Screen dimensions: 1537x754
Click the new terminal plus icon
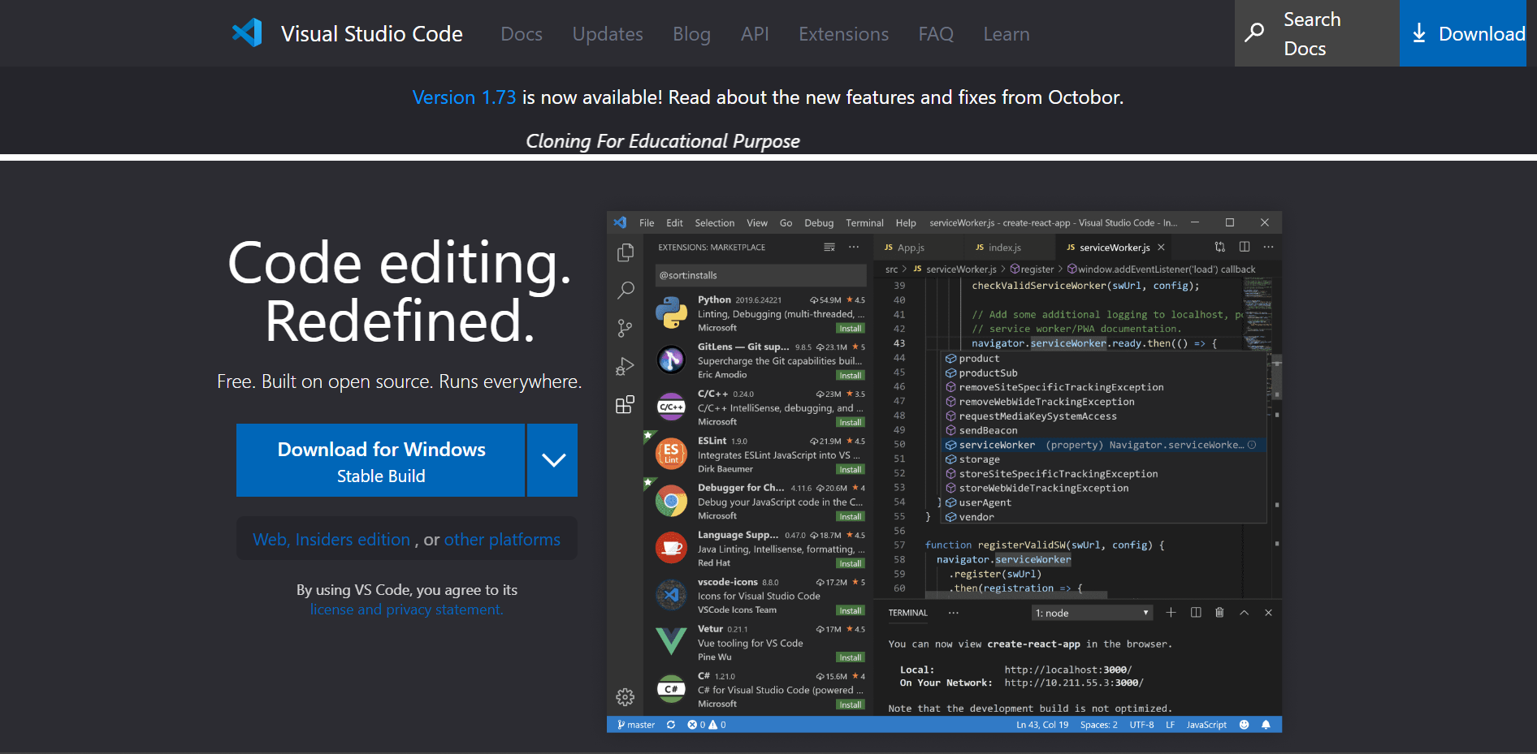coord(1171,613)
